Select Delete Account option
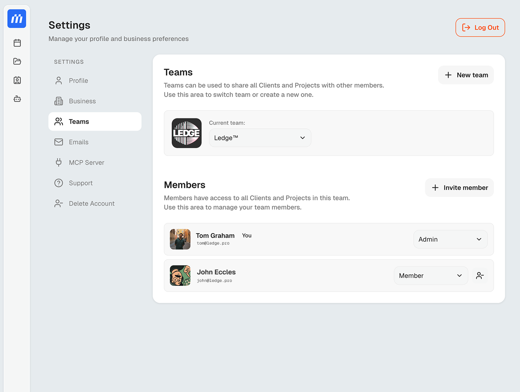520x392 pixels. click(x=92, y=203)
